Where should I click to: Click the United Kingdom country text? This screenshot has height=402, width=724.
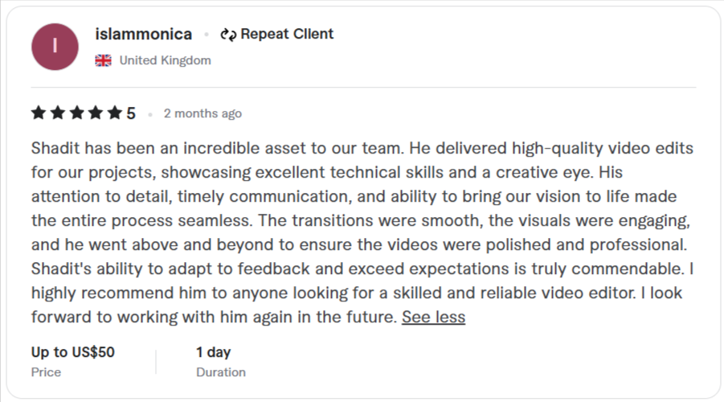point(165,60)
